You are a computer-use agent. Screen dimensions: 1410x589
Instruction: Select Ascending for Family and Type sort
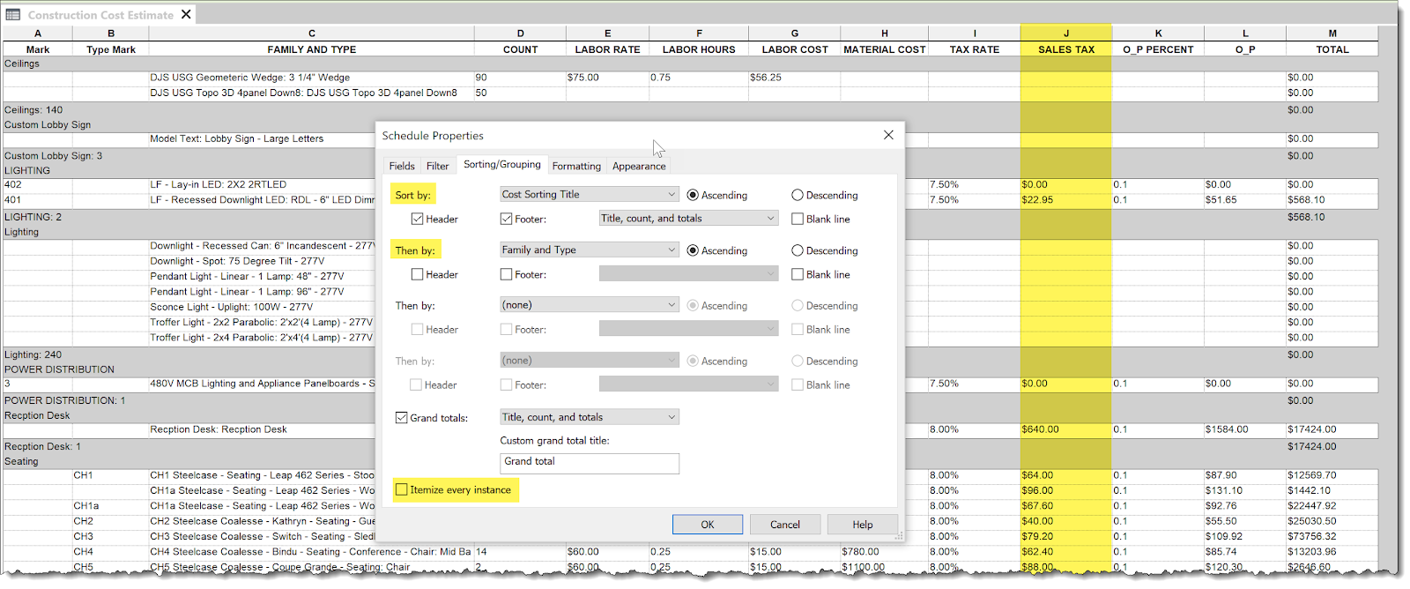693,250
